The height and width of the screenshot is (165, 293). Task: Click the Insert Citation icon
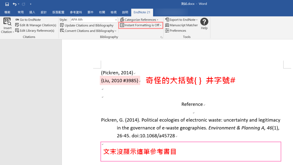point(7,22)
